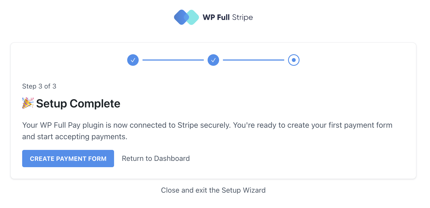Click the word "Setup" in the heading
This screenshot has height=208, width=430.
tap(52, 104)
